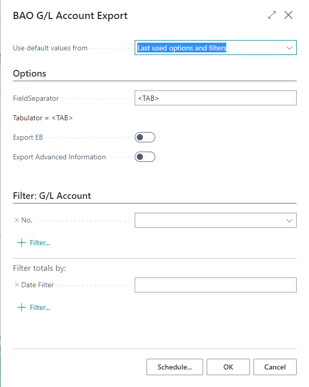Expand the dialog with the diagonal arrows icon

point(271,15)
